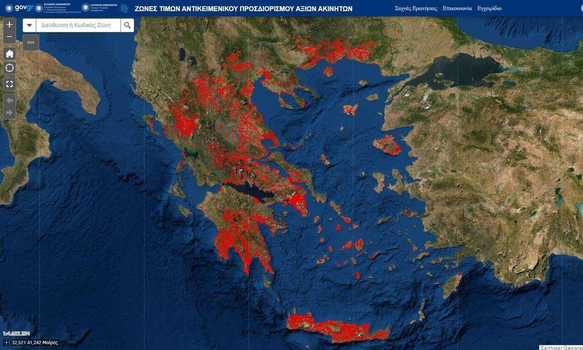583x350 pixels.
Task: Zoom in using the plus button
Action: (9, 25)
